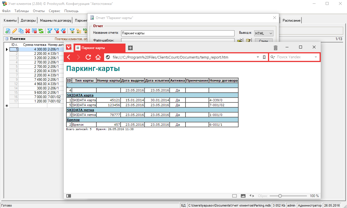Toggle page actions in the status bar
This screenshot has width=347, height=208.
pos(252,196)
